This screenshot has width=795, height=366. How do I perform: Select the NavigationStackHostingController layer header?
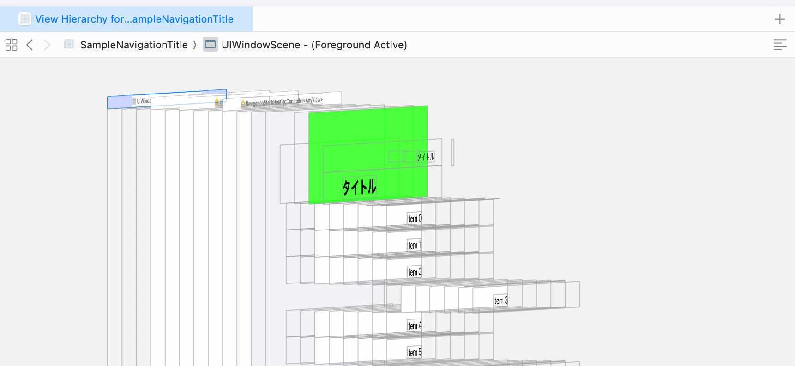pos(283,101)
